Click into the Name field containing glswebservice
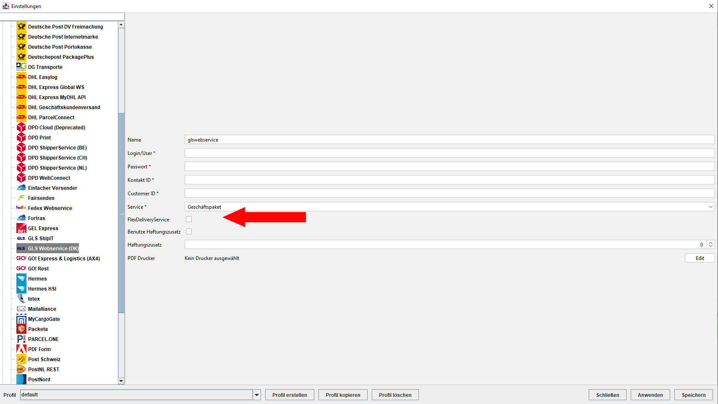Viewport: 718px width, 404px height. tap(449, 139)
